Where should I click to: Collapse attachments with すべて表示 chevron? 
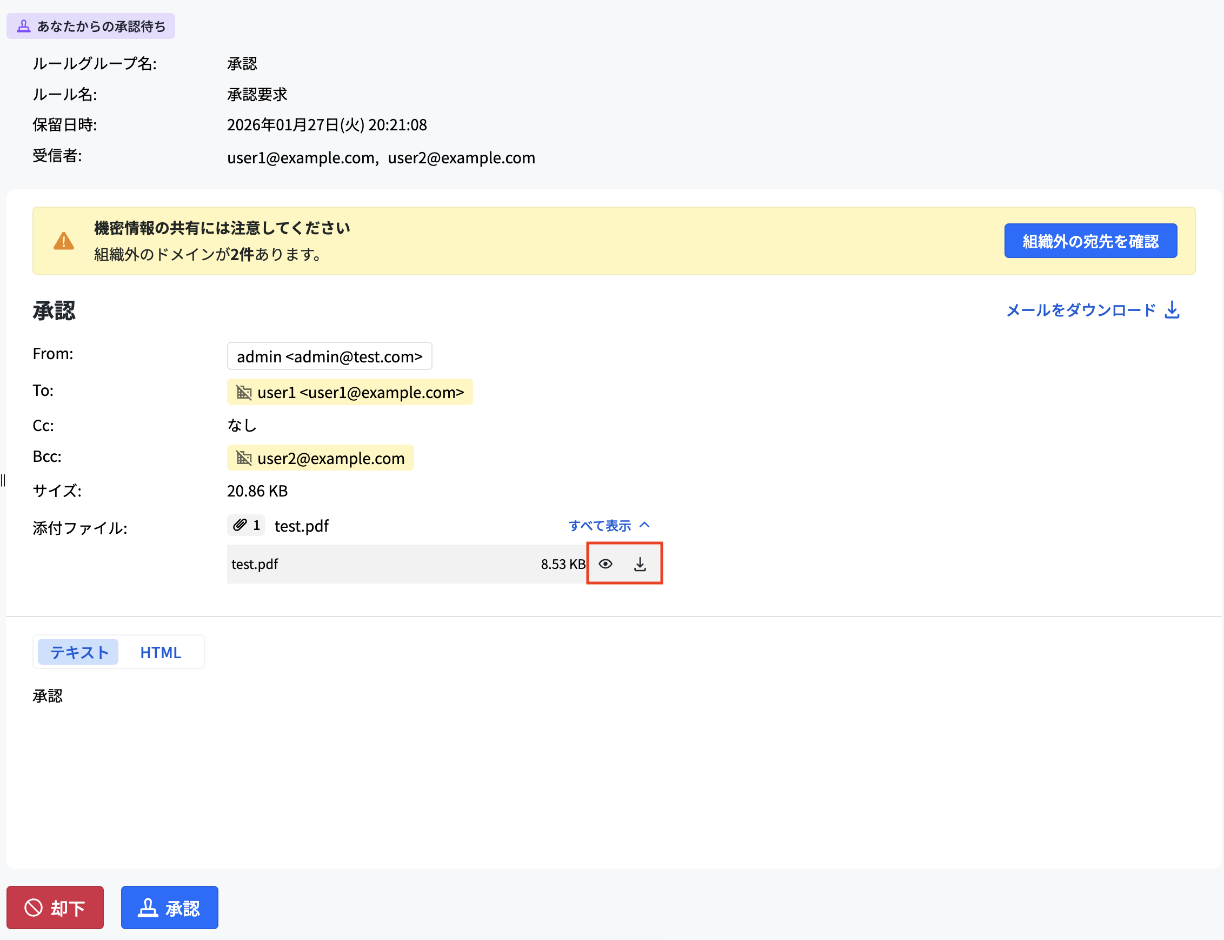tap(644, 525)
